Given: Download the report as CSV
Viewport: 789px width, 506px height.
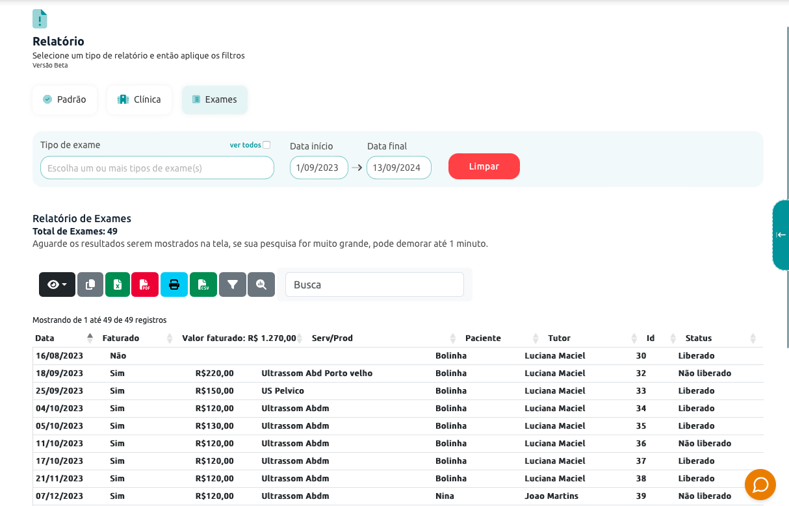Looking at the screenshot, I should [x=203, y=285].
